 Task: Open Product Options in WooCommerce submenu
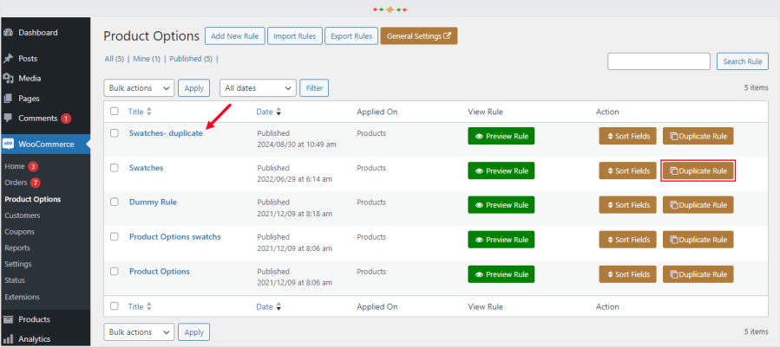pos(33,200)
